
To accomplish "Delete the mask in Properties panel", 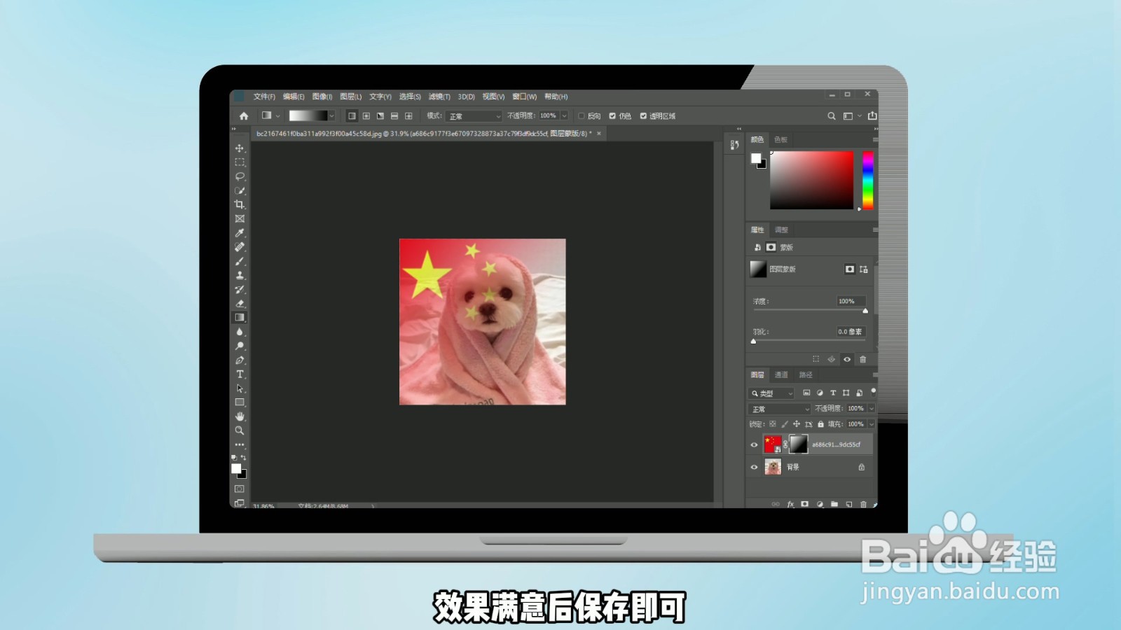I will (862, 359).
